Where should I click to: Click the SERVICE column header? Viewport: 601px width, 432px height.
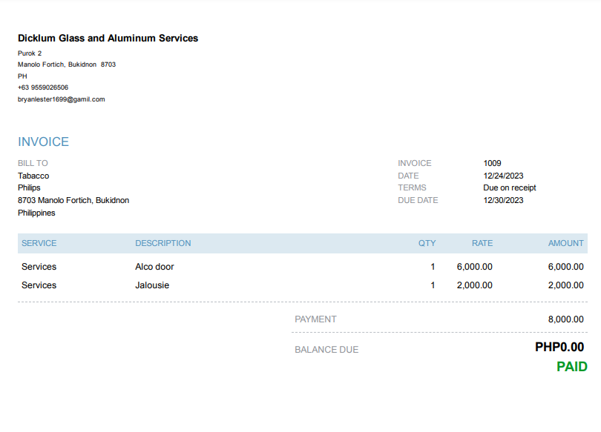[x=39, y=243]
